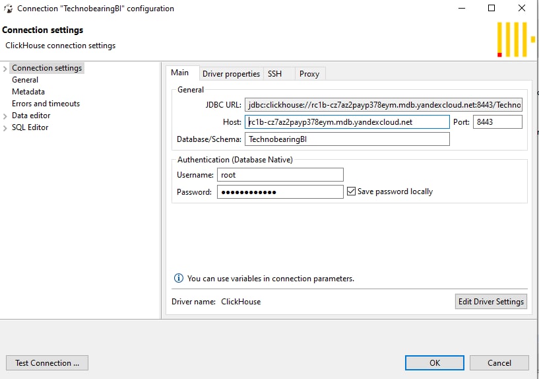The width and height of the screenshot is (539, 379).
Task: Click the Cancel button
Action: coord(499,363)
